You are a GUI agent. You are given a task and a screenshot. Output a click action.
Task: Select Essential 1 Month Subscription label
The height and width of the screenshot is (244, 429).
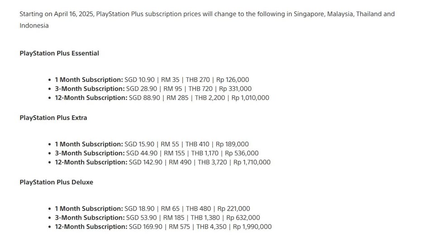[x=89, y=80]
